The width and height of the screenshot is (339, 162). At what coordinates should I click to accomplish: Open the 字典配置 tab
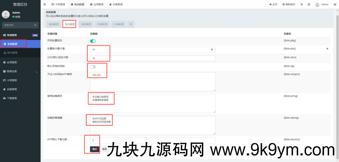tap(119, 24)
